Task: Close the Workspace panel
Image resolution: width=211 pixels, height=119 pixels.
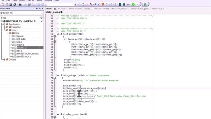Action: (43, 8)
